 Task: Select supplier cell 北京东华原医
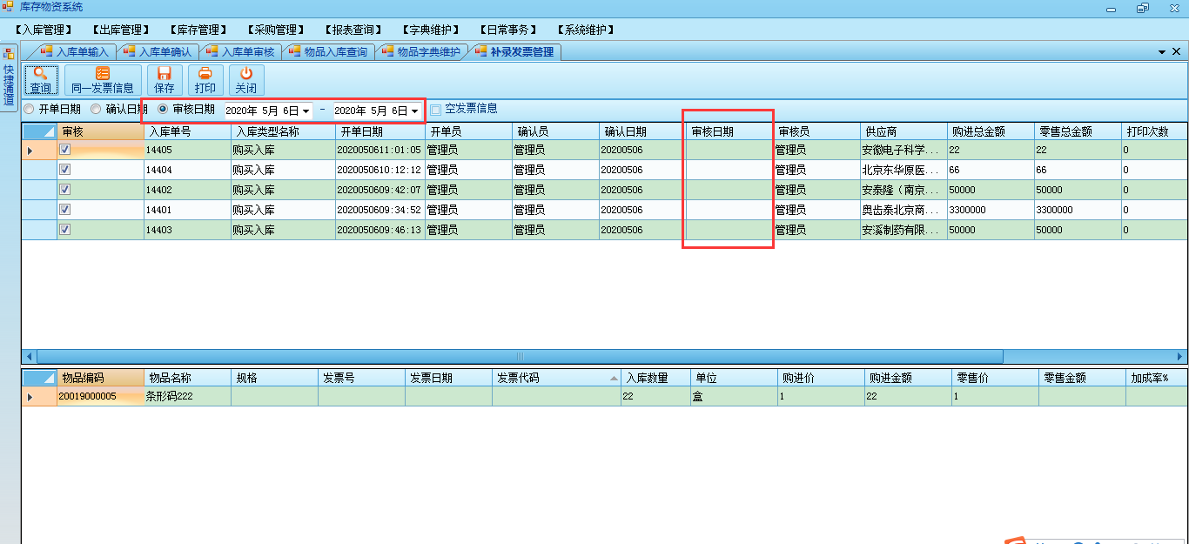click(x=904, y=170)
